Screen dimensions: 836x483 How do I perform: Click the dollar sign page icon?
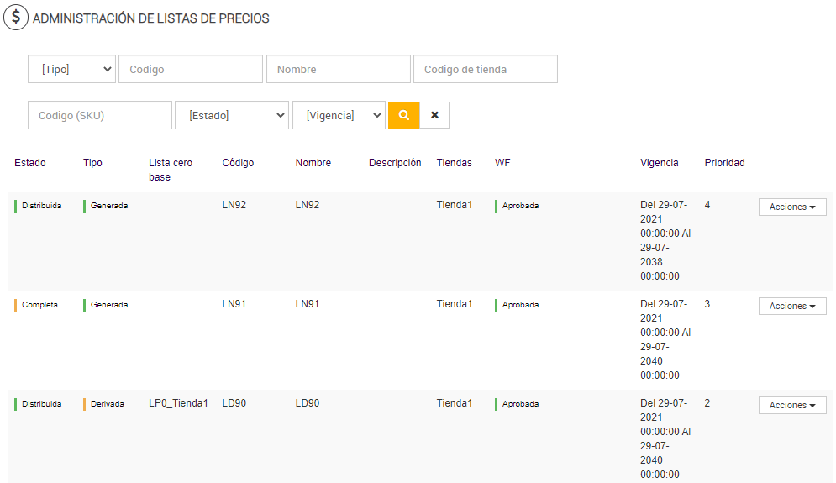[x=15, y=18]
